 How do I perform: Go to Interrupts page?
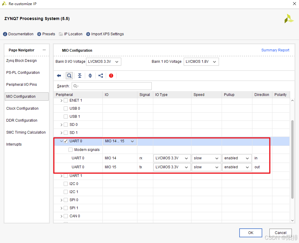14,144
